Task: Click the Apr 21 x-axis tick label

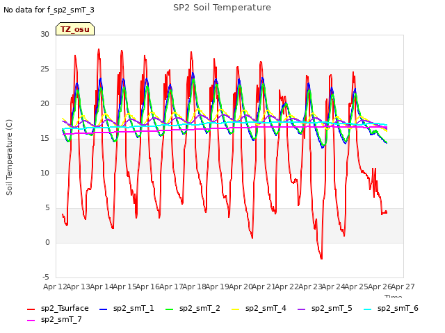Action: (x=264, y=287)
